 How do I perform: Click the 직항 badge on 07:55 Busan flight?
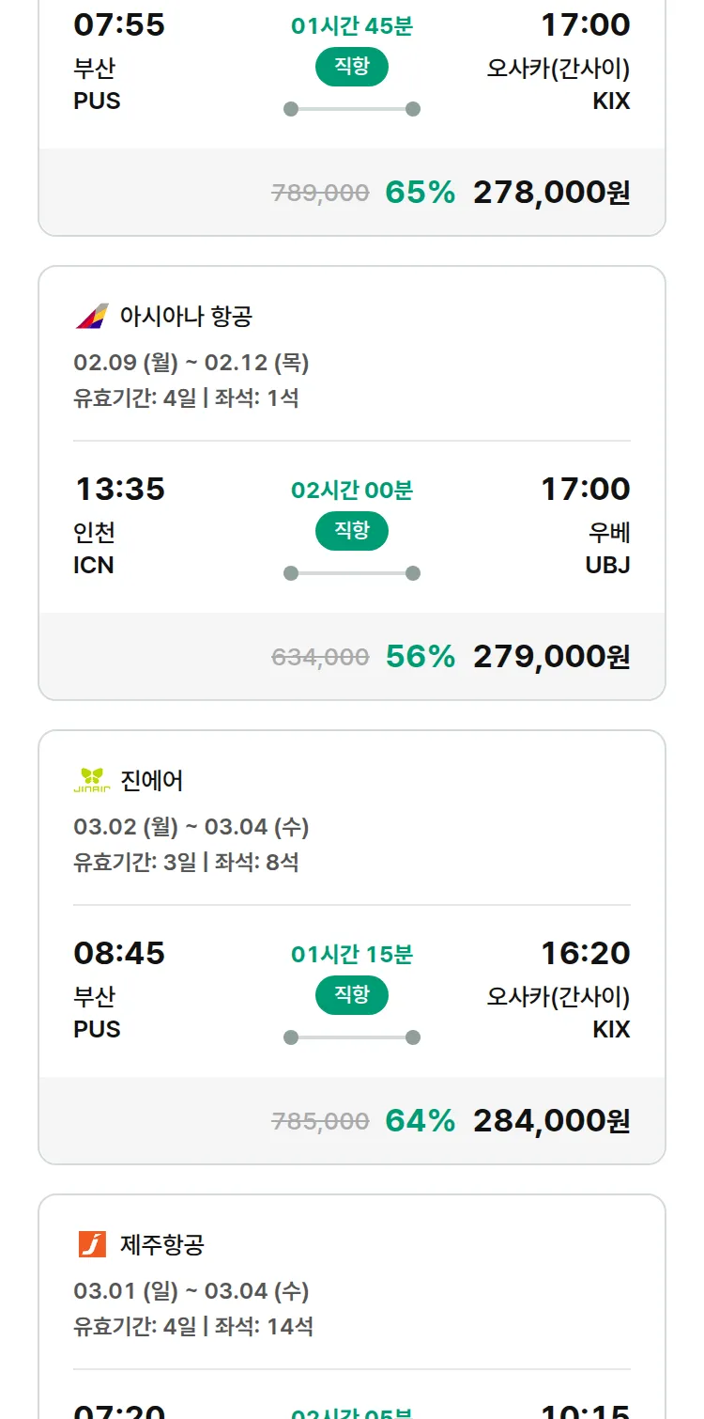click(x=352, y=67)
